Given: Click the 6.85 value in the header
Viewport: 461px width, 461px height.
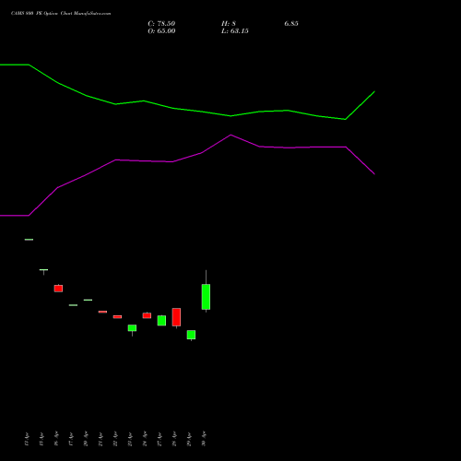Looking at the screenshot, I should tap(291, 24).
